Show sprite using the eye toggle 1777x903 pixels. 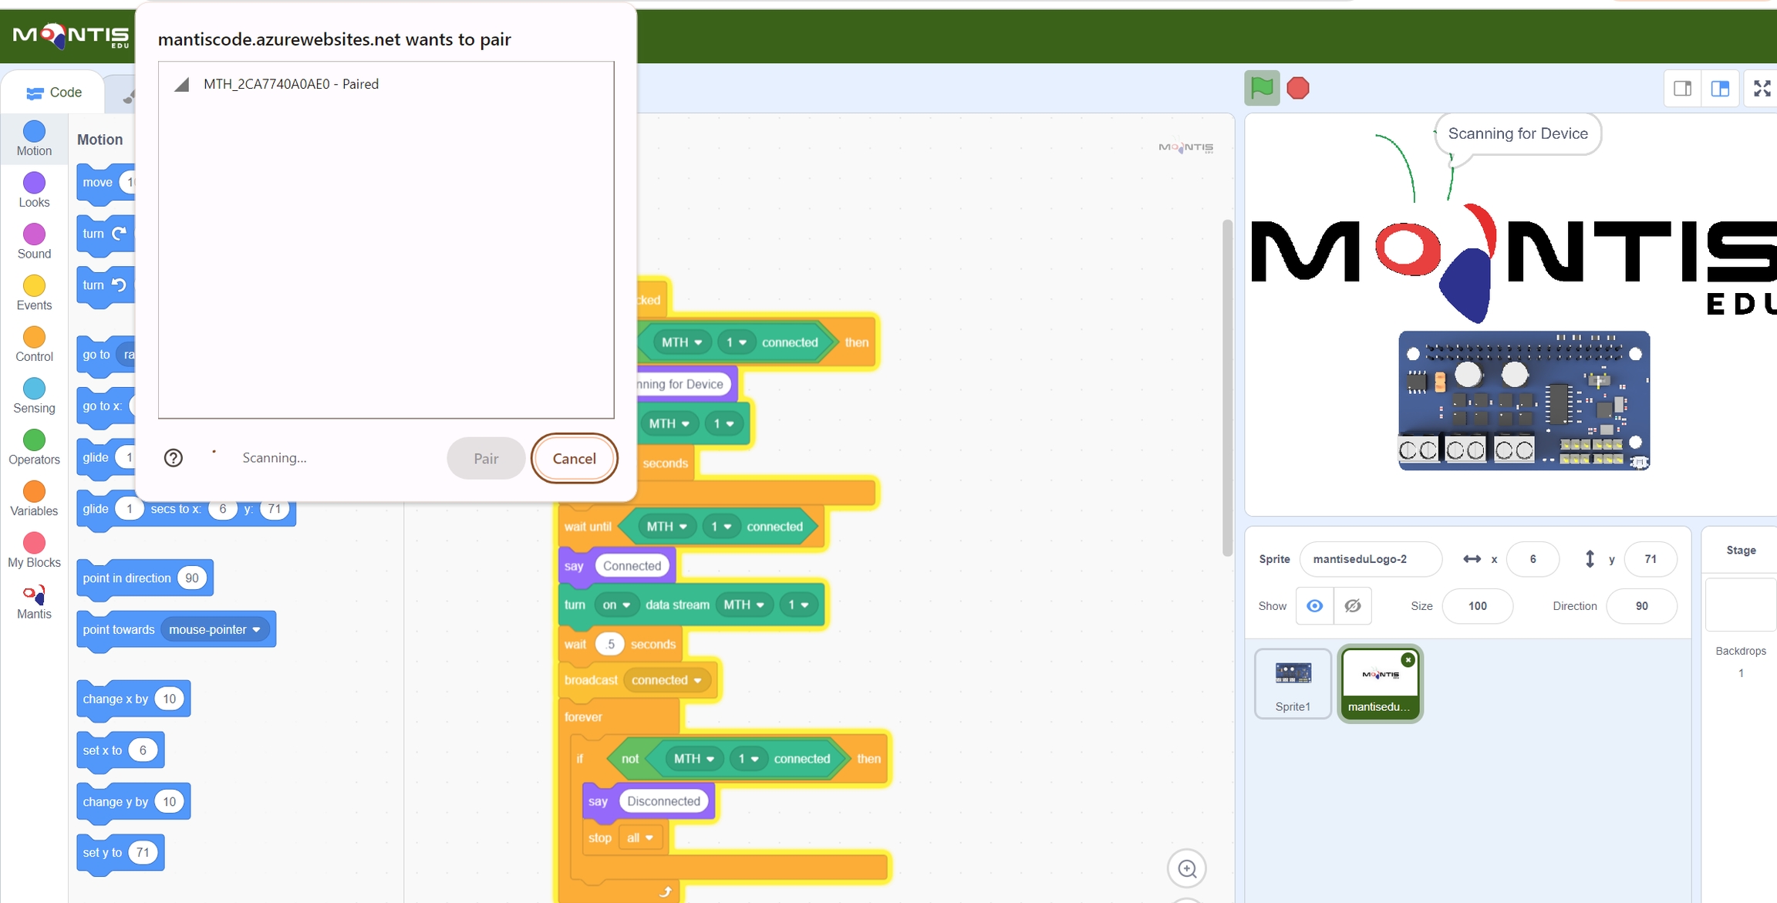[x=1314, y=606]
